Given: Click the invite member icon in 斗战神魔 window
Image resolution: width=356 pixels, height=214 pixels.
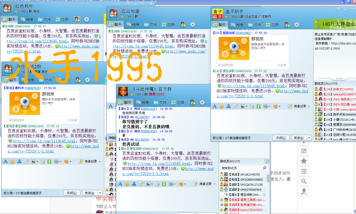Looking at the screenshot, I should [193, 102].
